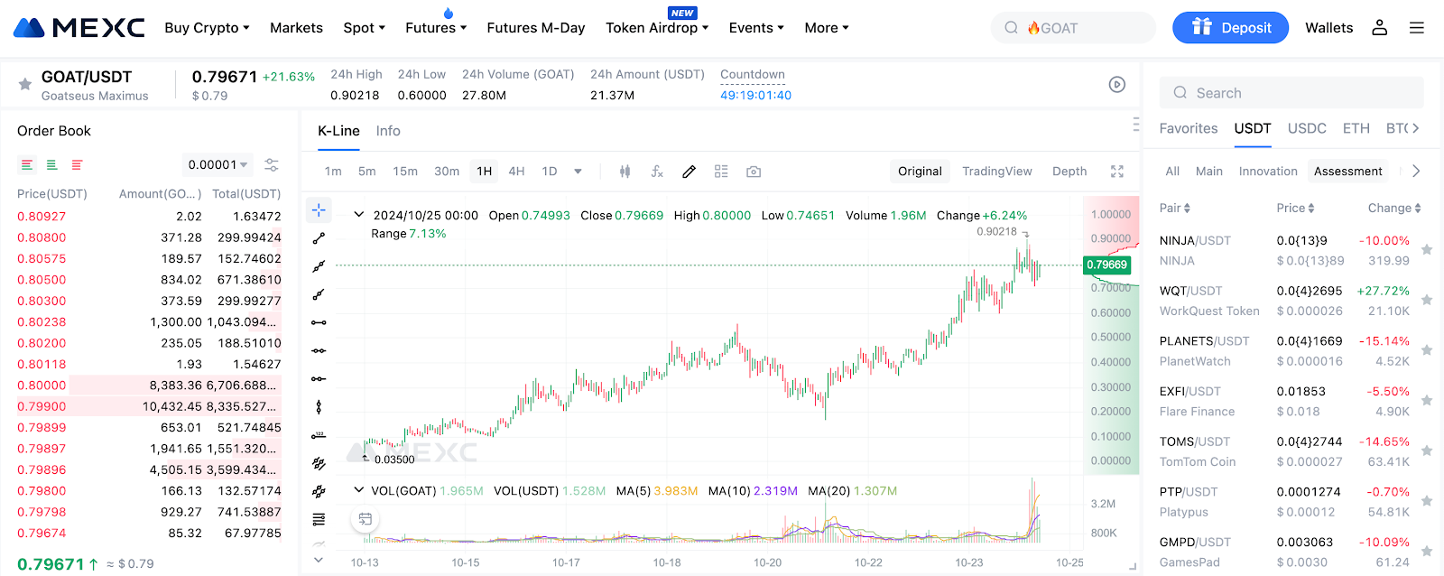Open the chart layout settings icon
This screenshot has height=576, width=1444.
tap(721, 172)
